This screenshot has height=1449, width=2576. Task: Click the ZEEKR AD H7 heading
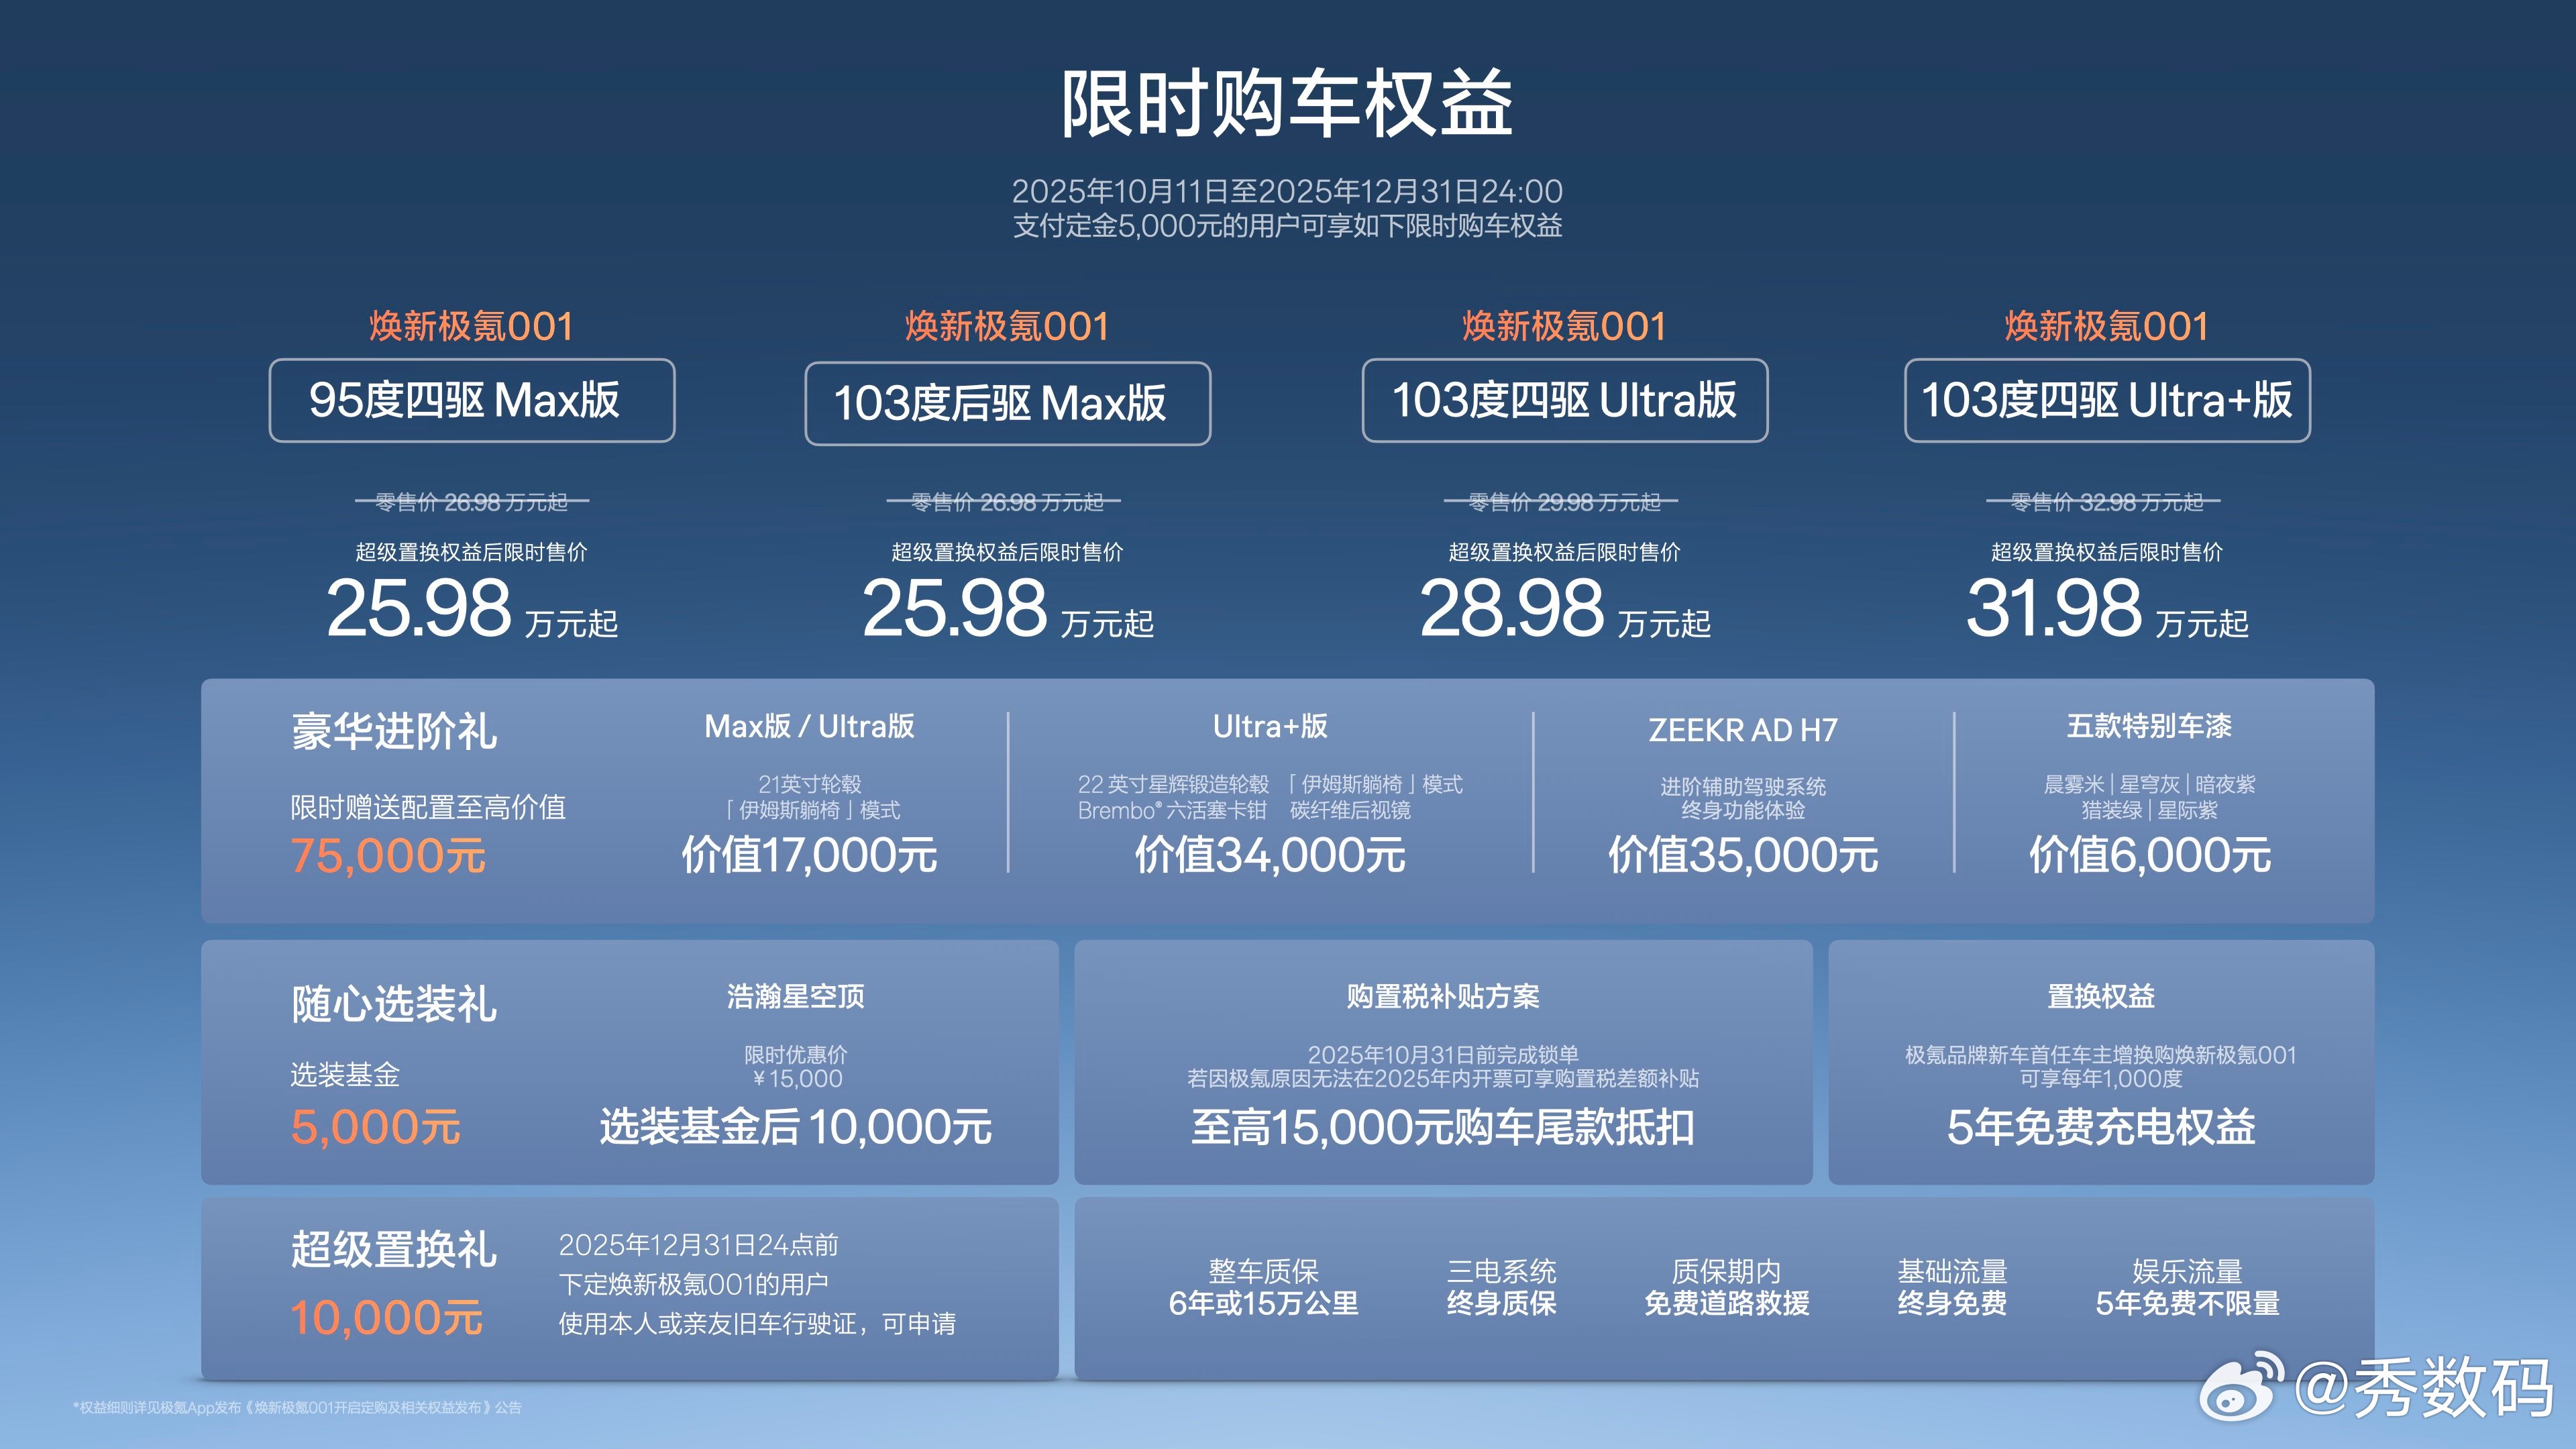[x=1742, y=730]
